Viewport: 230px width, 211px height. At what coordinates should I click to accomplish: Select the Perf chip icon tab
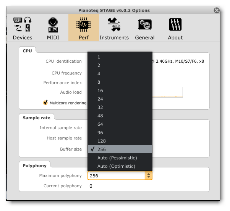pos(84,28)
